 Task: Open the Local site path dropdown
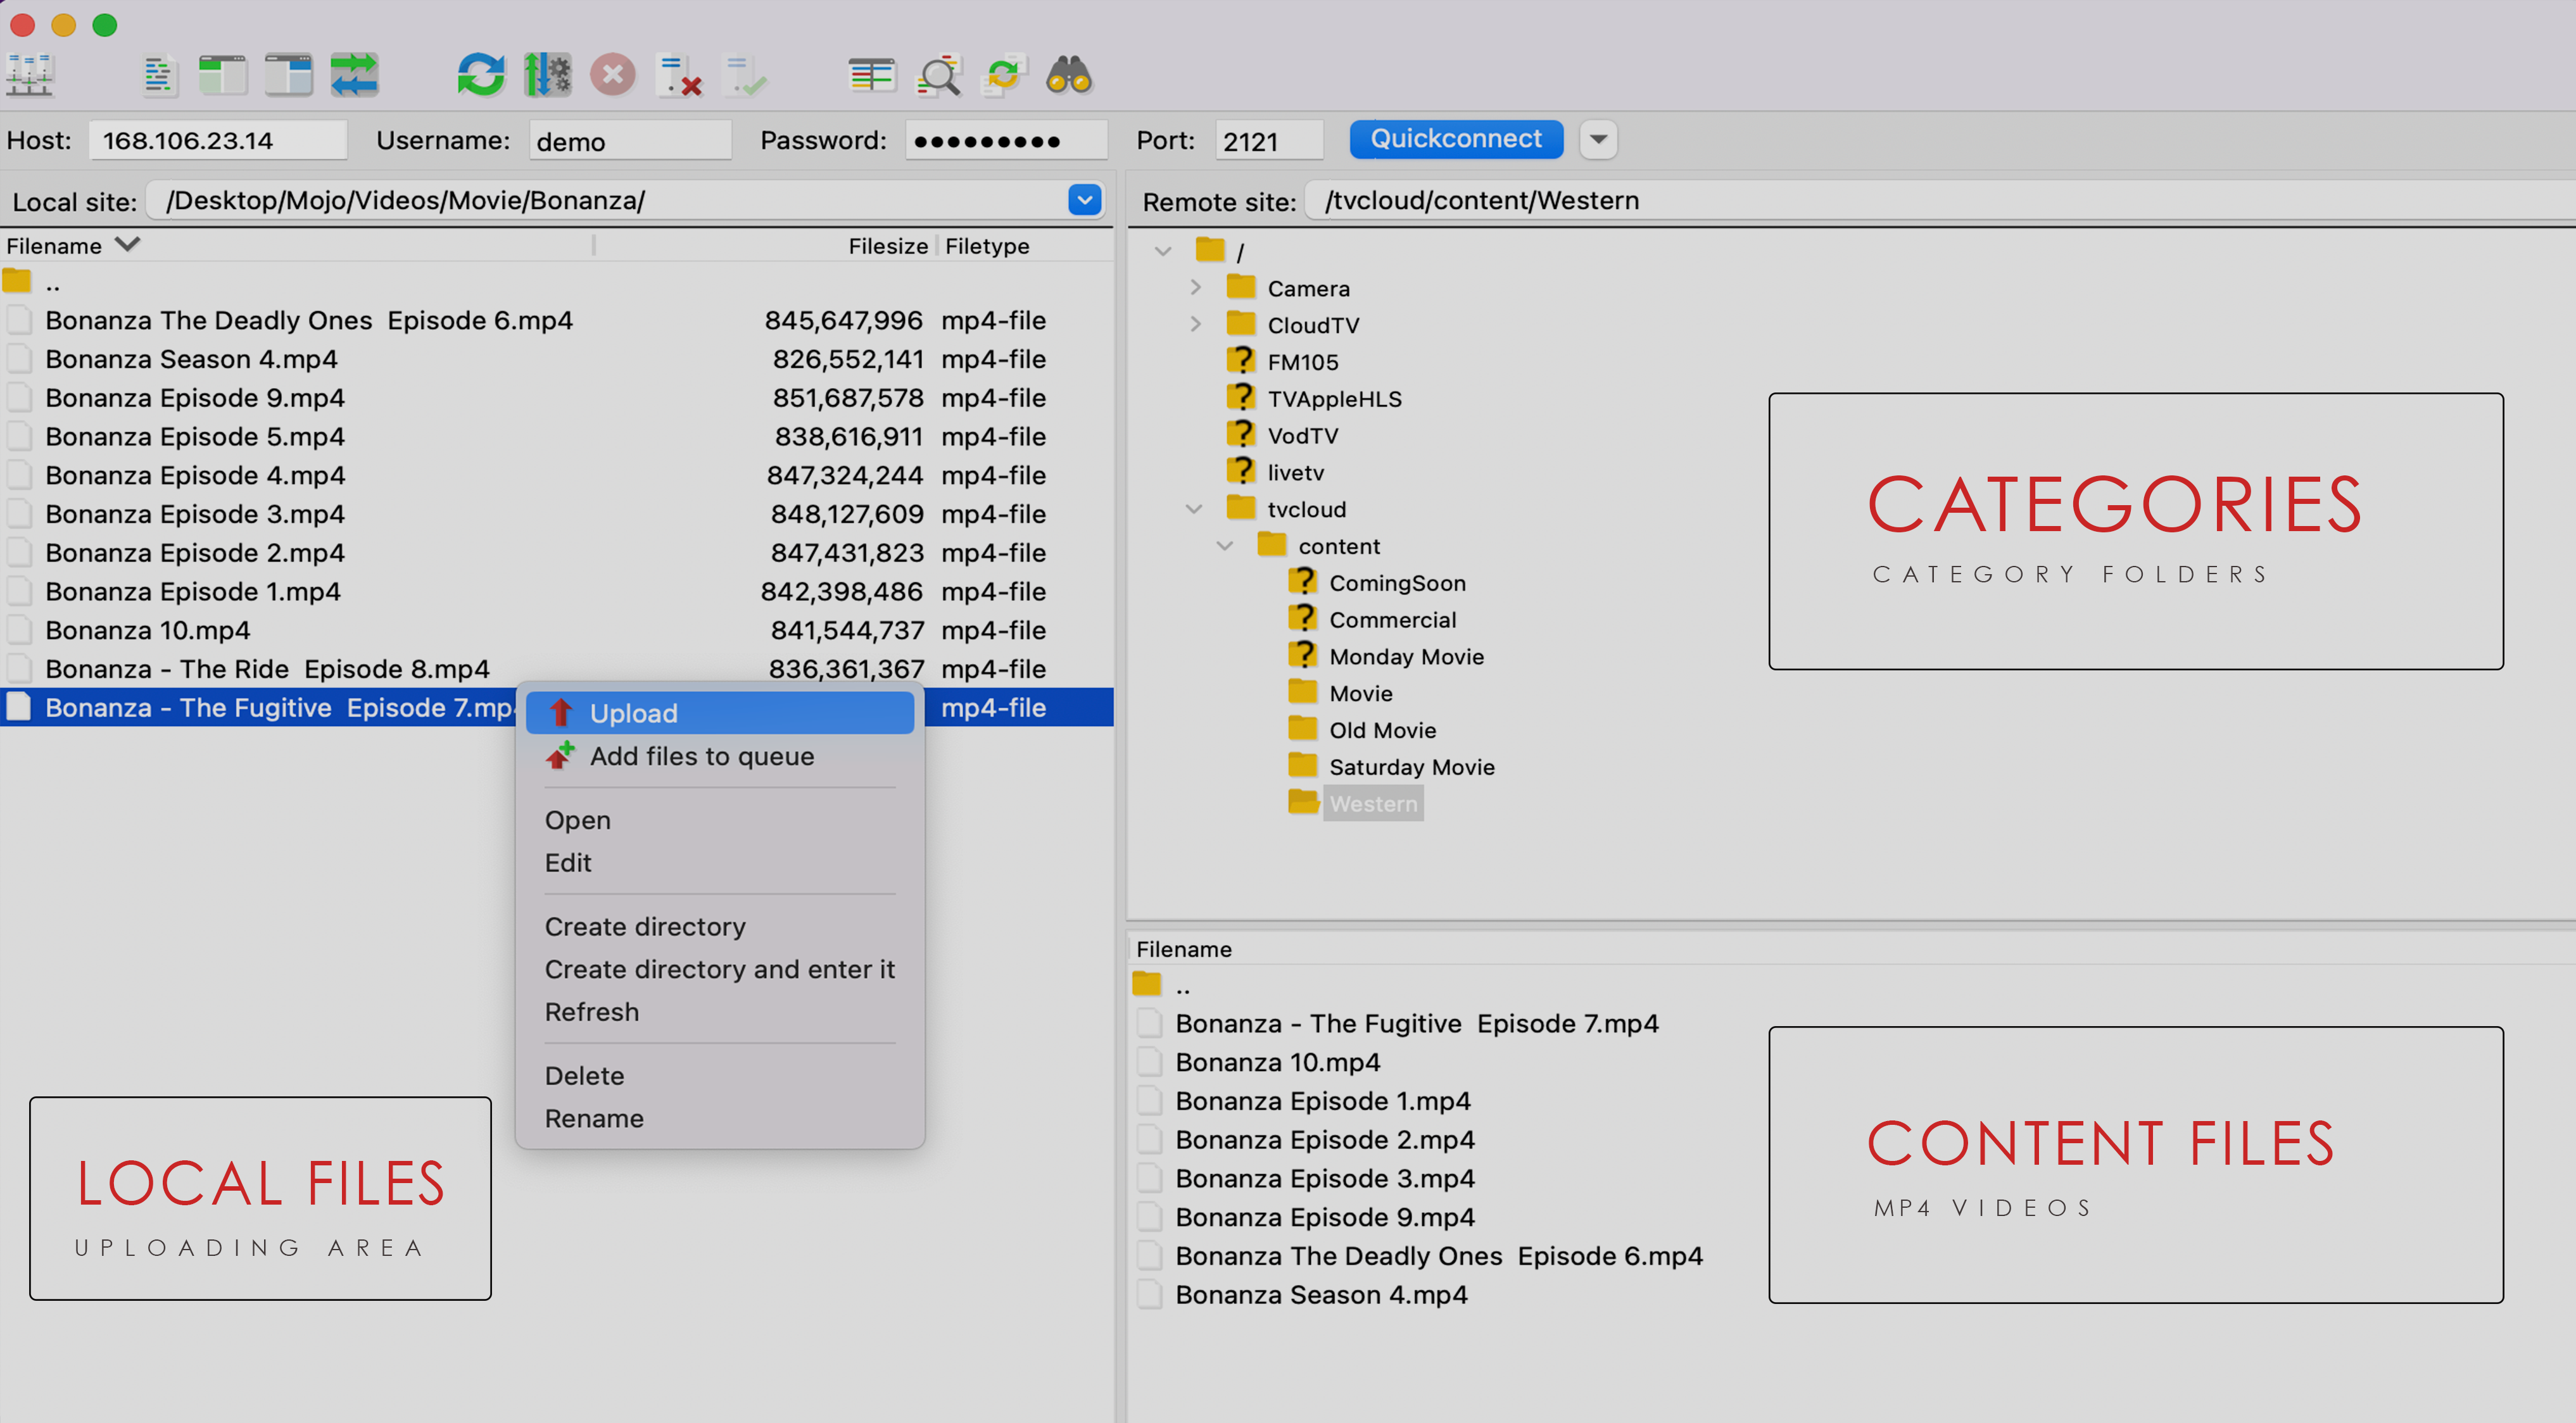(1084, 200)
